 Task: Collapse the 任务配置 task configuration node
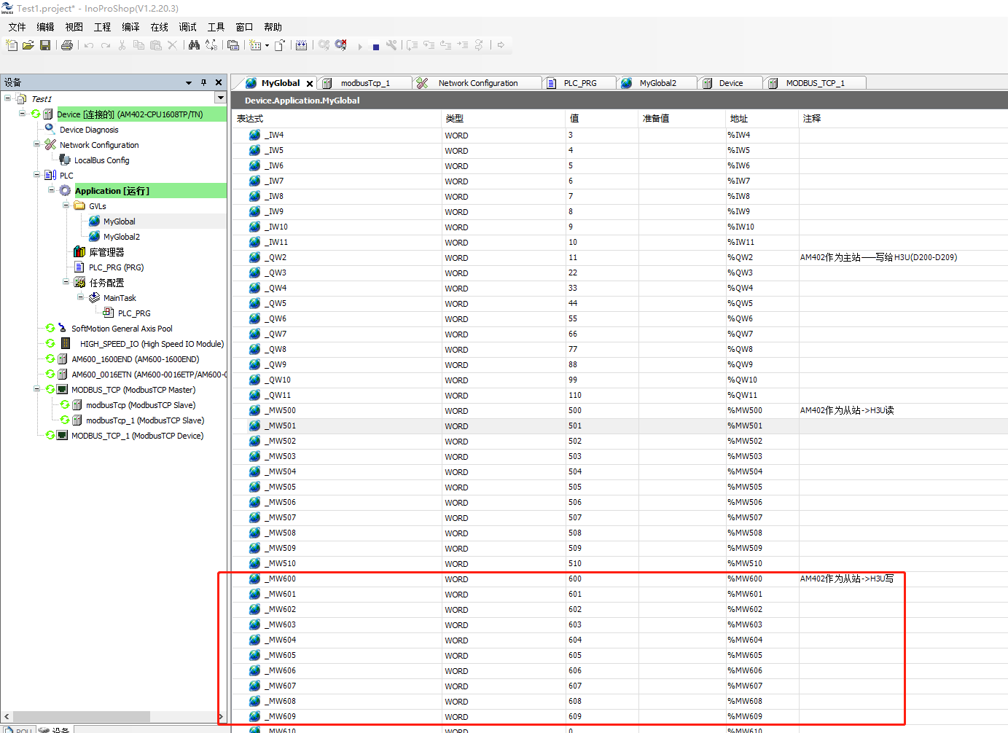66,282
